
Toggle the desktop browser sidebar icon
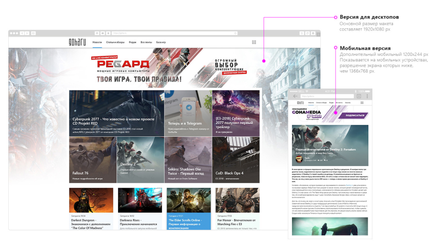(34, 33)
